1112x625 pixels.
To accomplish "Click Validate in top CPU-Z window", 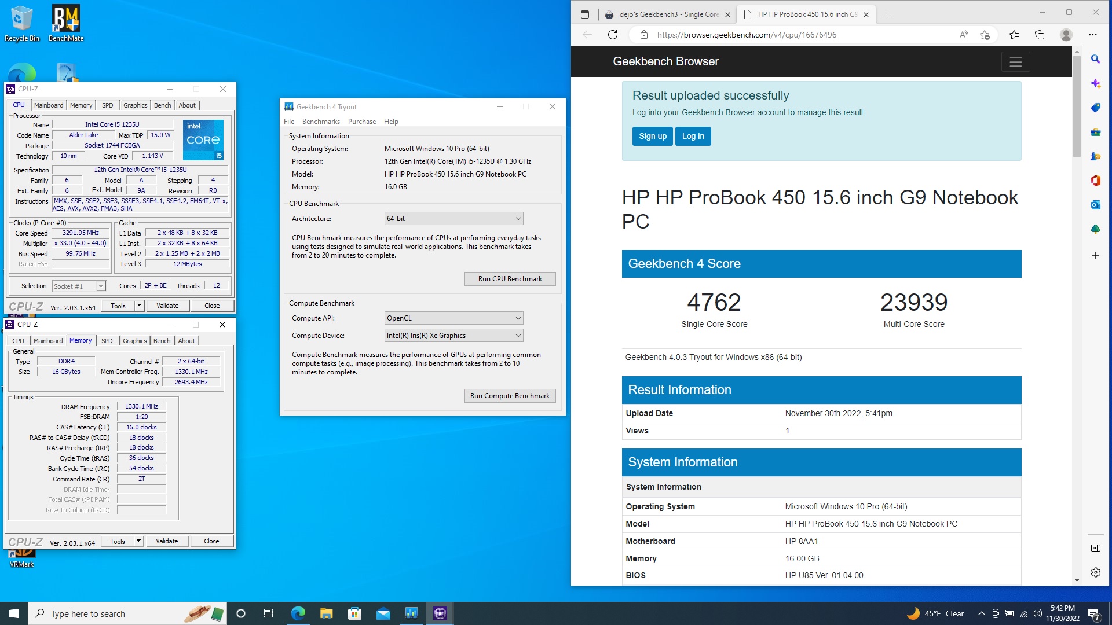I will pos(167,306).
